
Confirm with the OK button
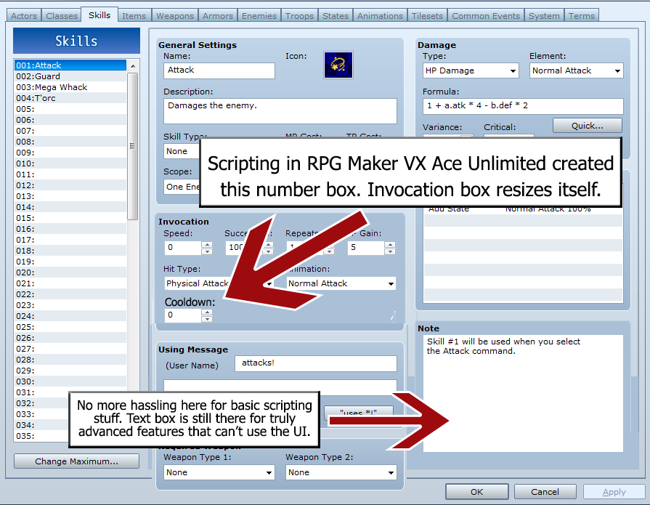476,492
